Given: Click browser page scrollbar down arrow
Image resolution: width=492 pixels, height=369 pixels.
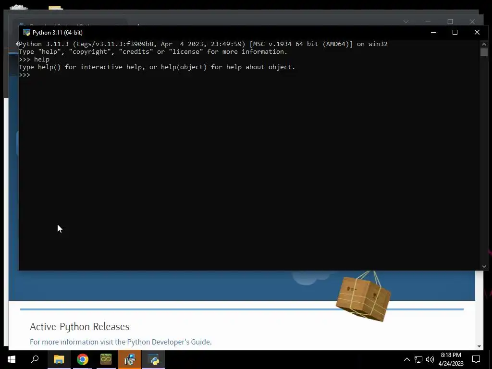Looking at the screenshot, I should click(479, 346).
